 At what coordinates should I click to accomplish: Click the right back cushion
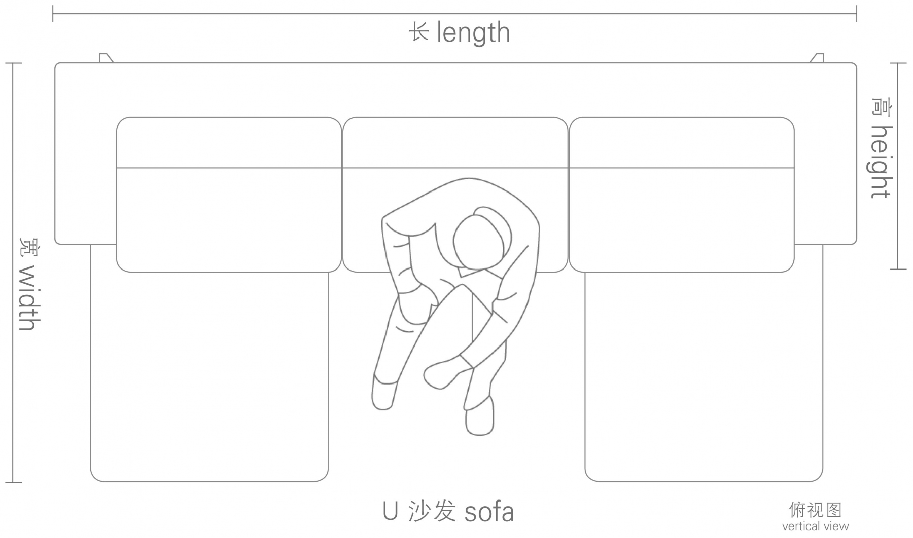coord(681,195)
